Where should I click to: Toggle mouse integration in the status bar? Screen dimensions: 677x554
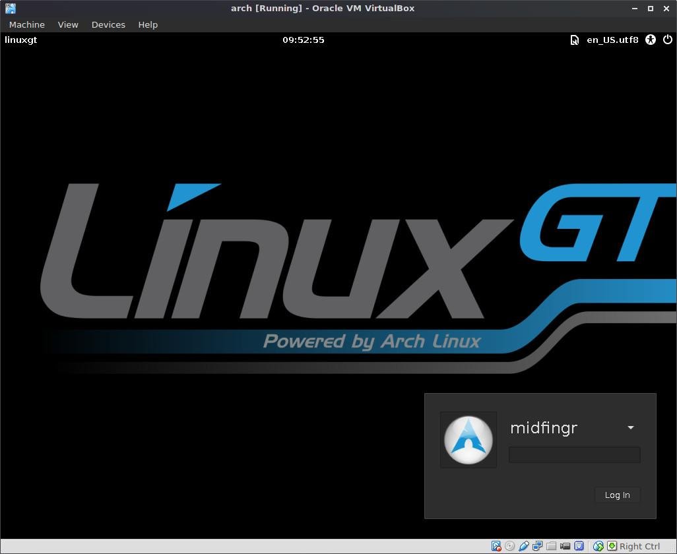tap(598, 546)
